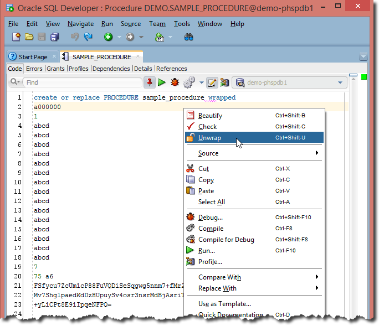
Task: Toggle the pencil edit mode icon
Action: pyautogui.click(x=212, y=82)
